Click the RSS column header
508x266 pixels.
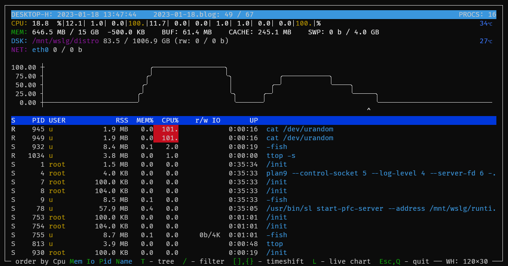[x=122, y=120]
